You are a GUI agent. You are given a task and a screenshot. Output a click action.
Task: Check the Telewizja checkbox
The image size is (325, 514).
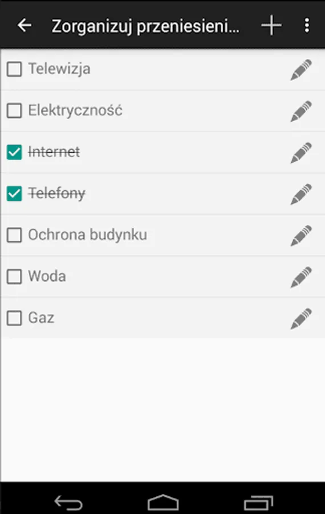coord(14,69)
